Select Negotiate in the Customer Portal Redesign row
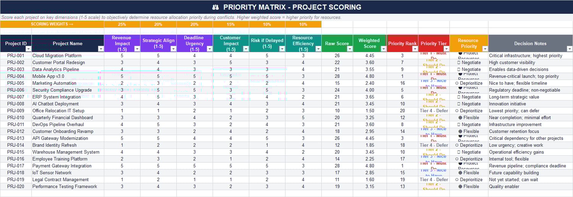Image resolution: width=573 pixels, height=197 pixels. [x=469, y=63]
